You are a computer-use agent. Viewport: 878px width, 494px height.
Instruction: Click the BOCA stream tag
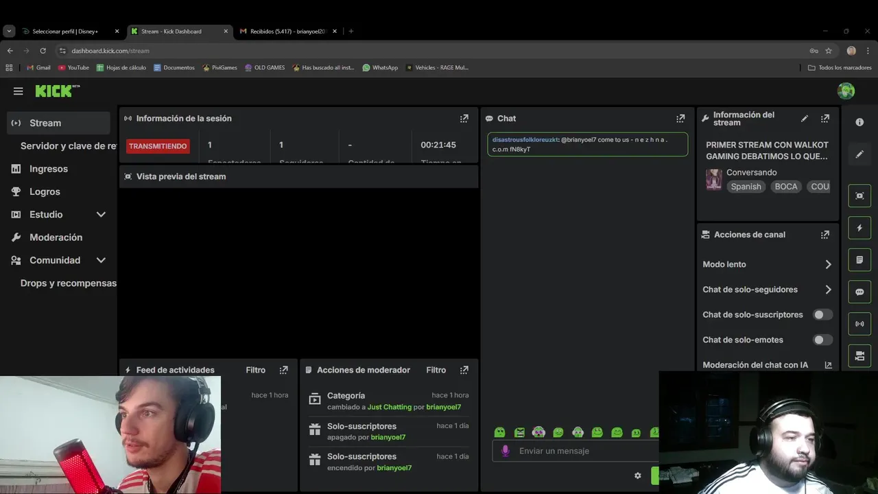pyautogui.click(x=786, y=187)
